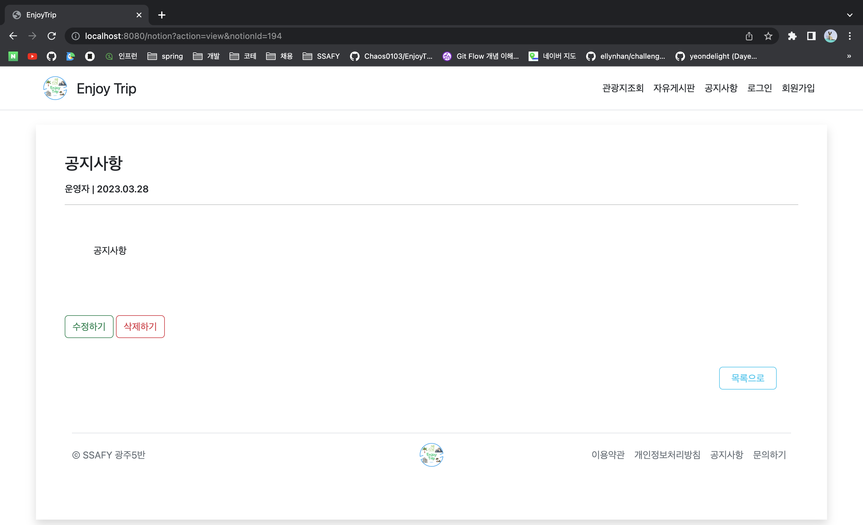Viewport: 863px width, 525px height.
Task: Return to list with 목록으로 button
Action: (x=747, y=378)
